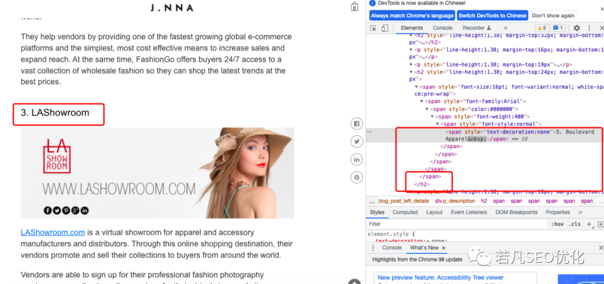This screenshot has height=284, width=604.
Task: Click the warnings badge showing 6
Action: [541, 28]
